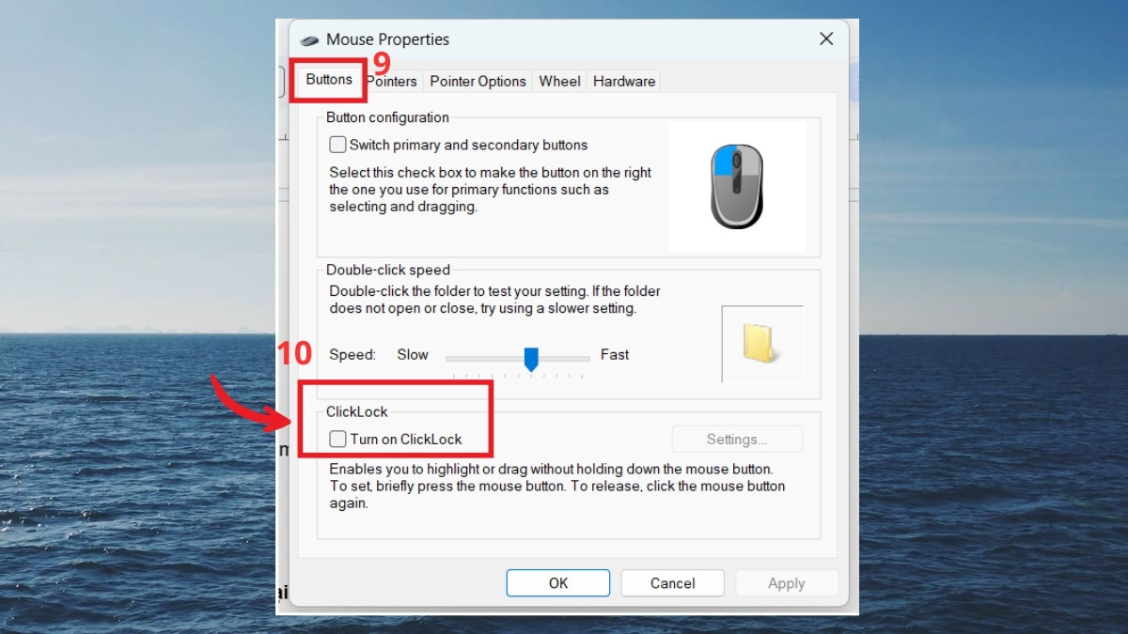1128x634 pixels.
Task: Click the ClickLock group heading
Action: [x=357, y=411]
